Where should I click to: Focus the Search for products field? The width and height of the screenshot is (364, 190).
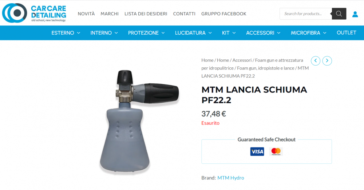coord(306,14)
